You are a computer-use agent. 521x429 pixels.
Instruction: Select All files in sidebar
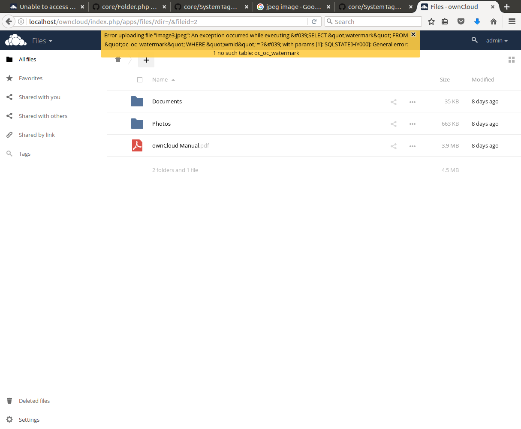coord(53,59)
